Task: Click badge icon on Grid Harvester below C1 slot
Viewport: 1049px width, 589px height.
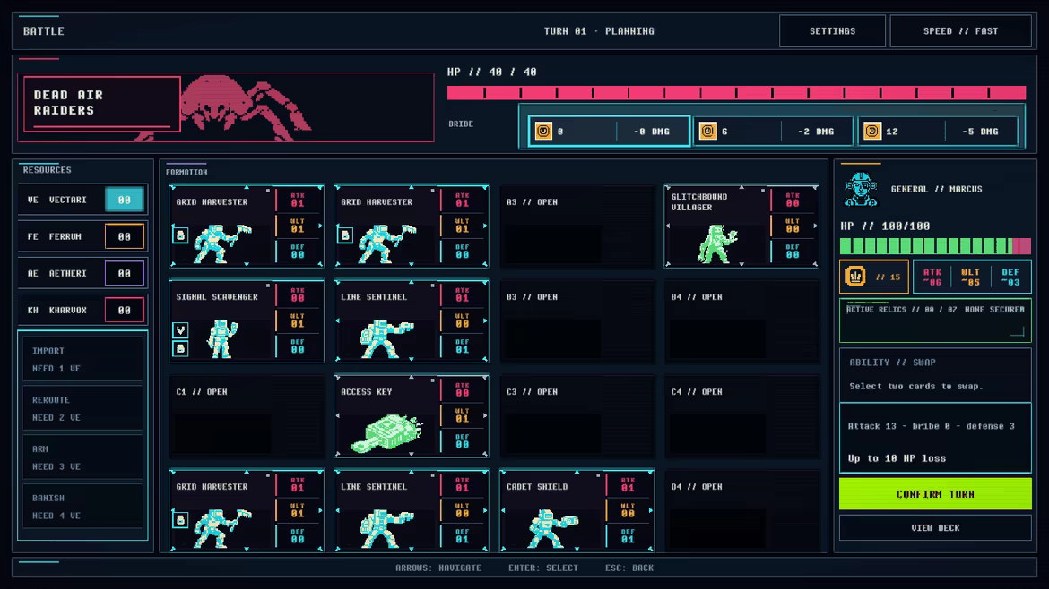Action: pyautogui.click(x=180, y=519)
